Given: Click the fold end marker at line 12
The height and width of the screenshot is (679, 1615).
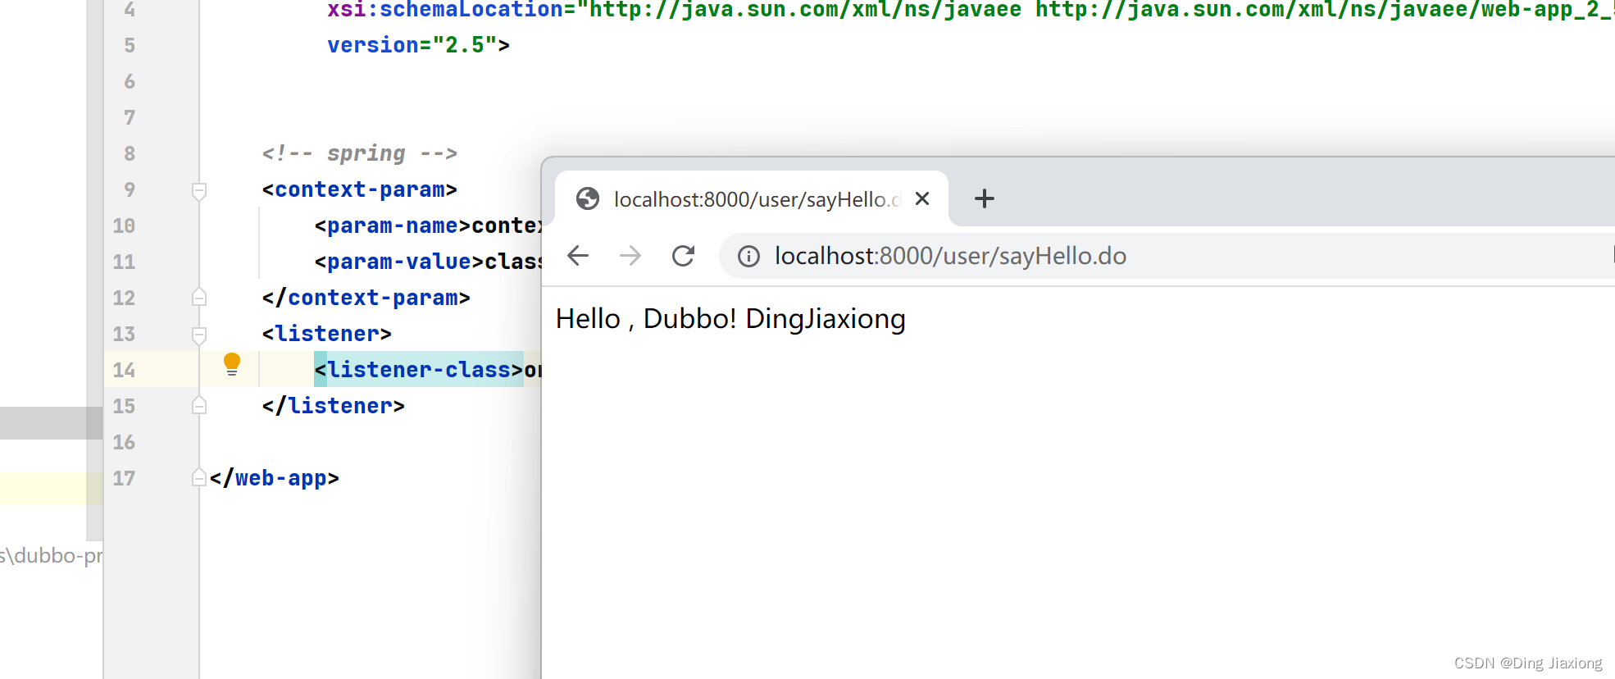Looking at the screenshot, I should pyautogui.click(x=199, y=297).
